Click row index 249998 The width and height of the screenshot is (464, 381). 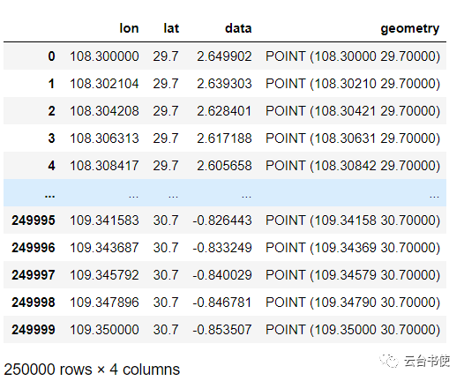pyautogui.click(x=34, y=303)
